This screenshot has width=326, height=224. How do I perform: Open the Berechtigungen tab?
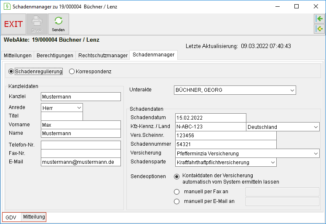[x=55, y=56]
